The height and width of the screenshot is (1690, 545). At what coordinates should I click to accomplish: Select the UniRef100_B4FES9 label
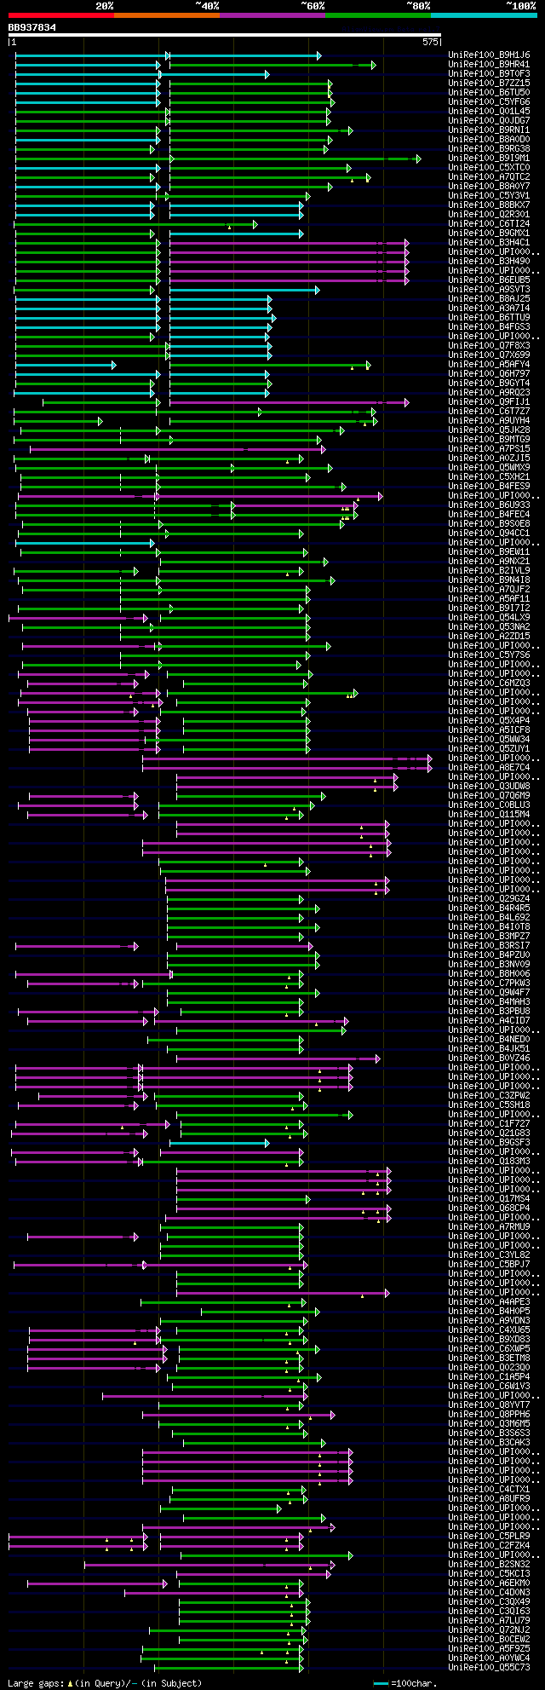coord(489,487)
